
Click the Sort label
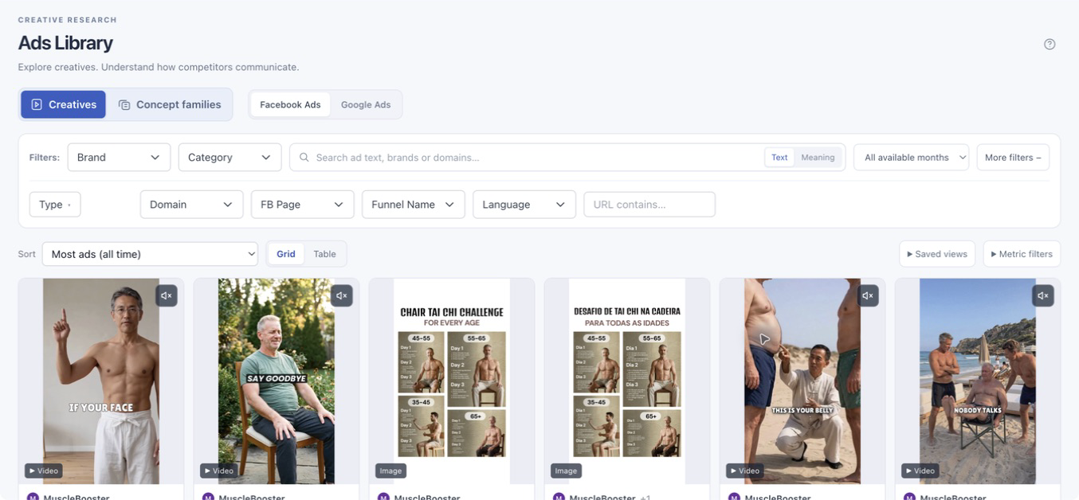pos(27,254)
